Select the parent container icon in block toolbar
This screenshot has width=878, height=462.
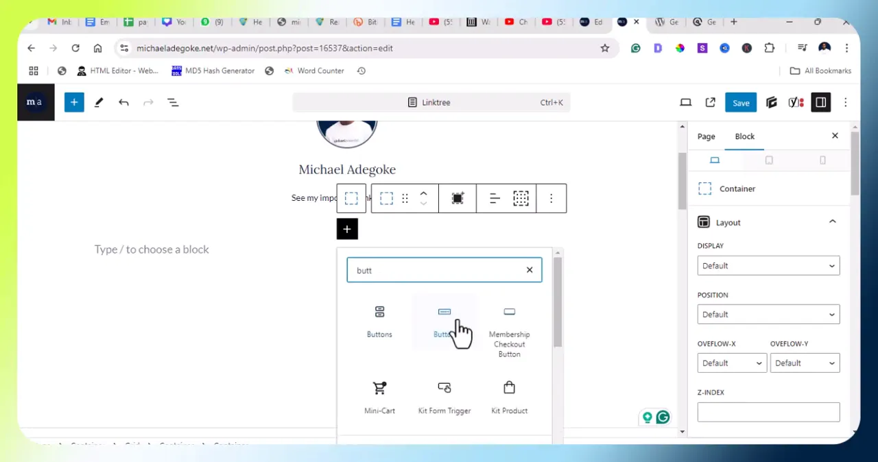pos(351,199)
